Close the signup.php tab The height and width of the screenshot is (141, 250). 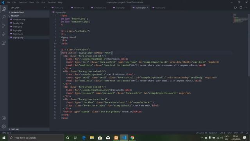coord(148,7)
